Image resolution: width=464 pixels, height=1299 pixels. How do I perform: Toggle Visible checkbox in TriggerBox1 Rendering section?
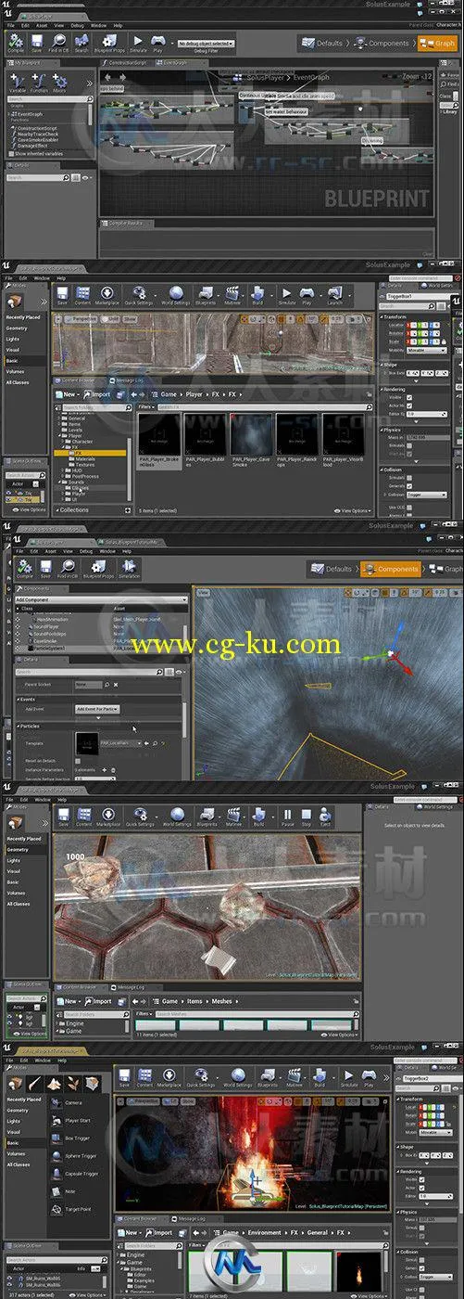411,398
